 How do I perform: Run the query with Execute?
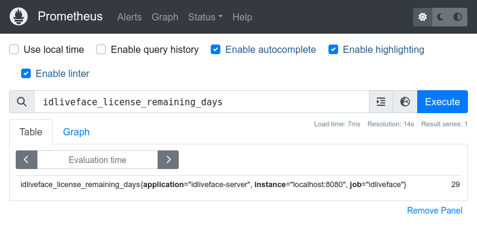(443, 102)
